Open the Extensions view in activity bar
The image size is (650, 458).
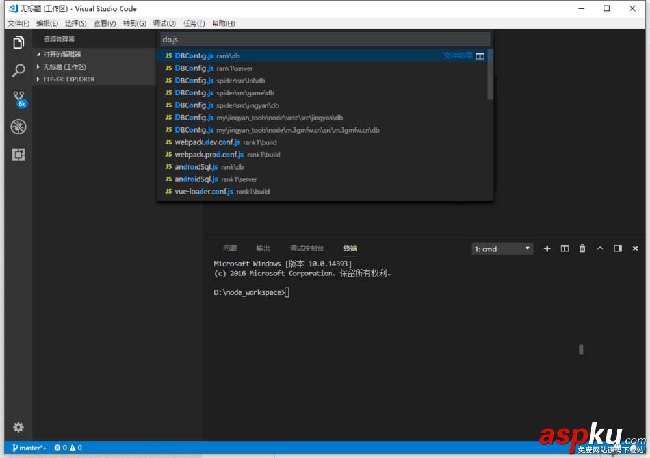[18, 155]
